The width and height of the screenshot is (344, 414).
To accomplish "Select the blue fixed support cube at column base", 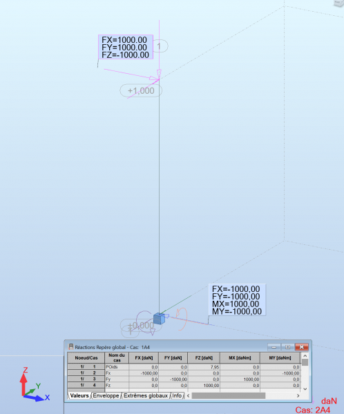I will [x=159, y=318].
